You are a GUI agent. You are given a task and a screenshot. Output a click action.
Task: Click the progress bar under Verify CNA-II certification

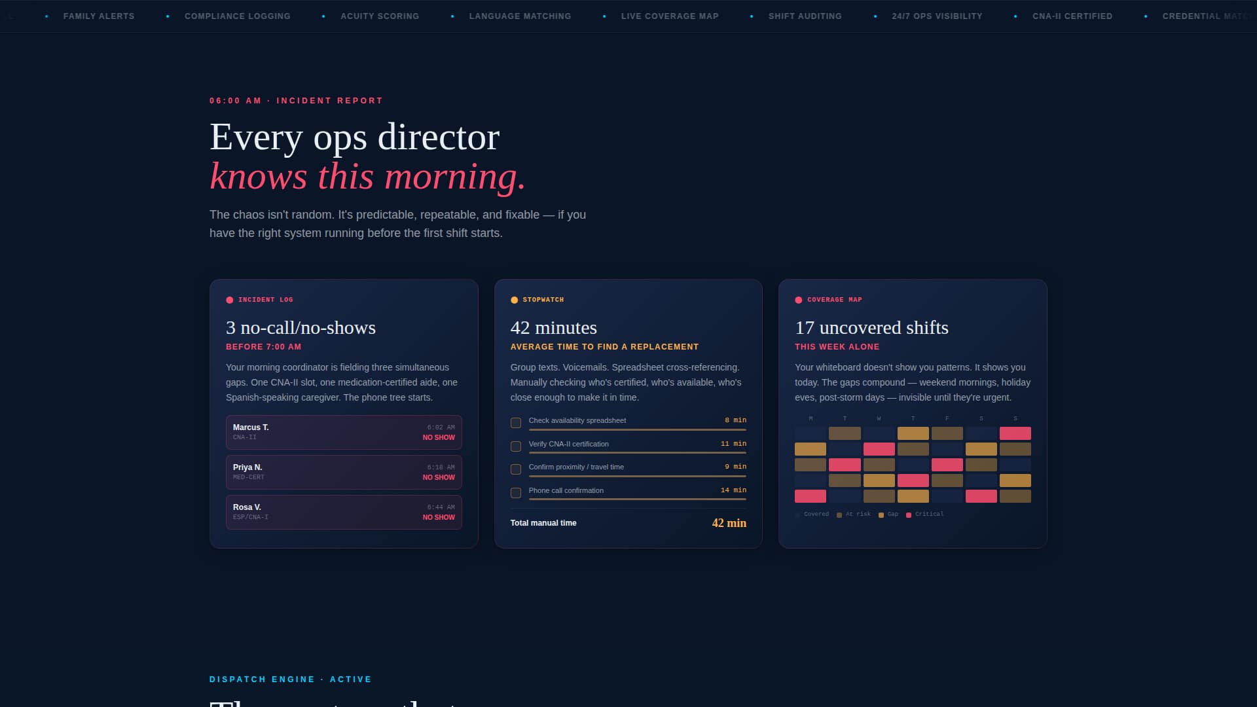638,452
